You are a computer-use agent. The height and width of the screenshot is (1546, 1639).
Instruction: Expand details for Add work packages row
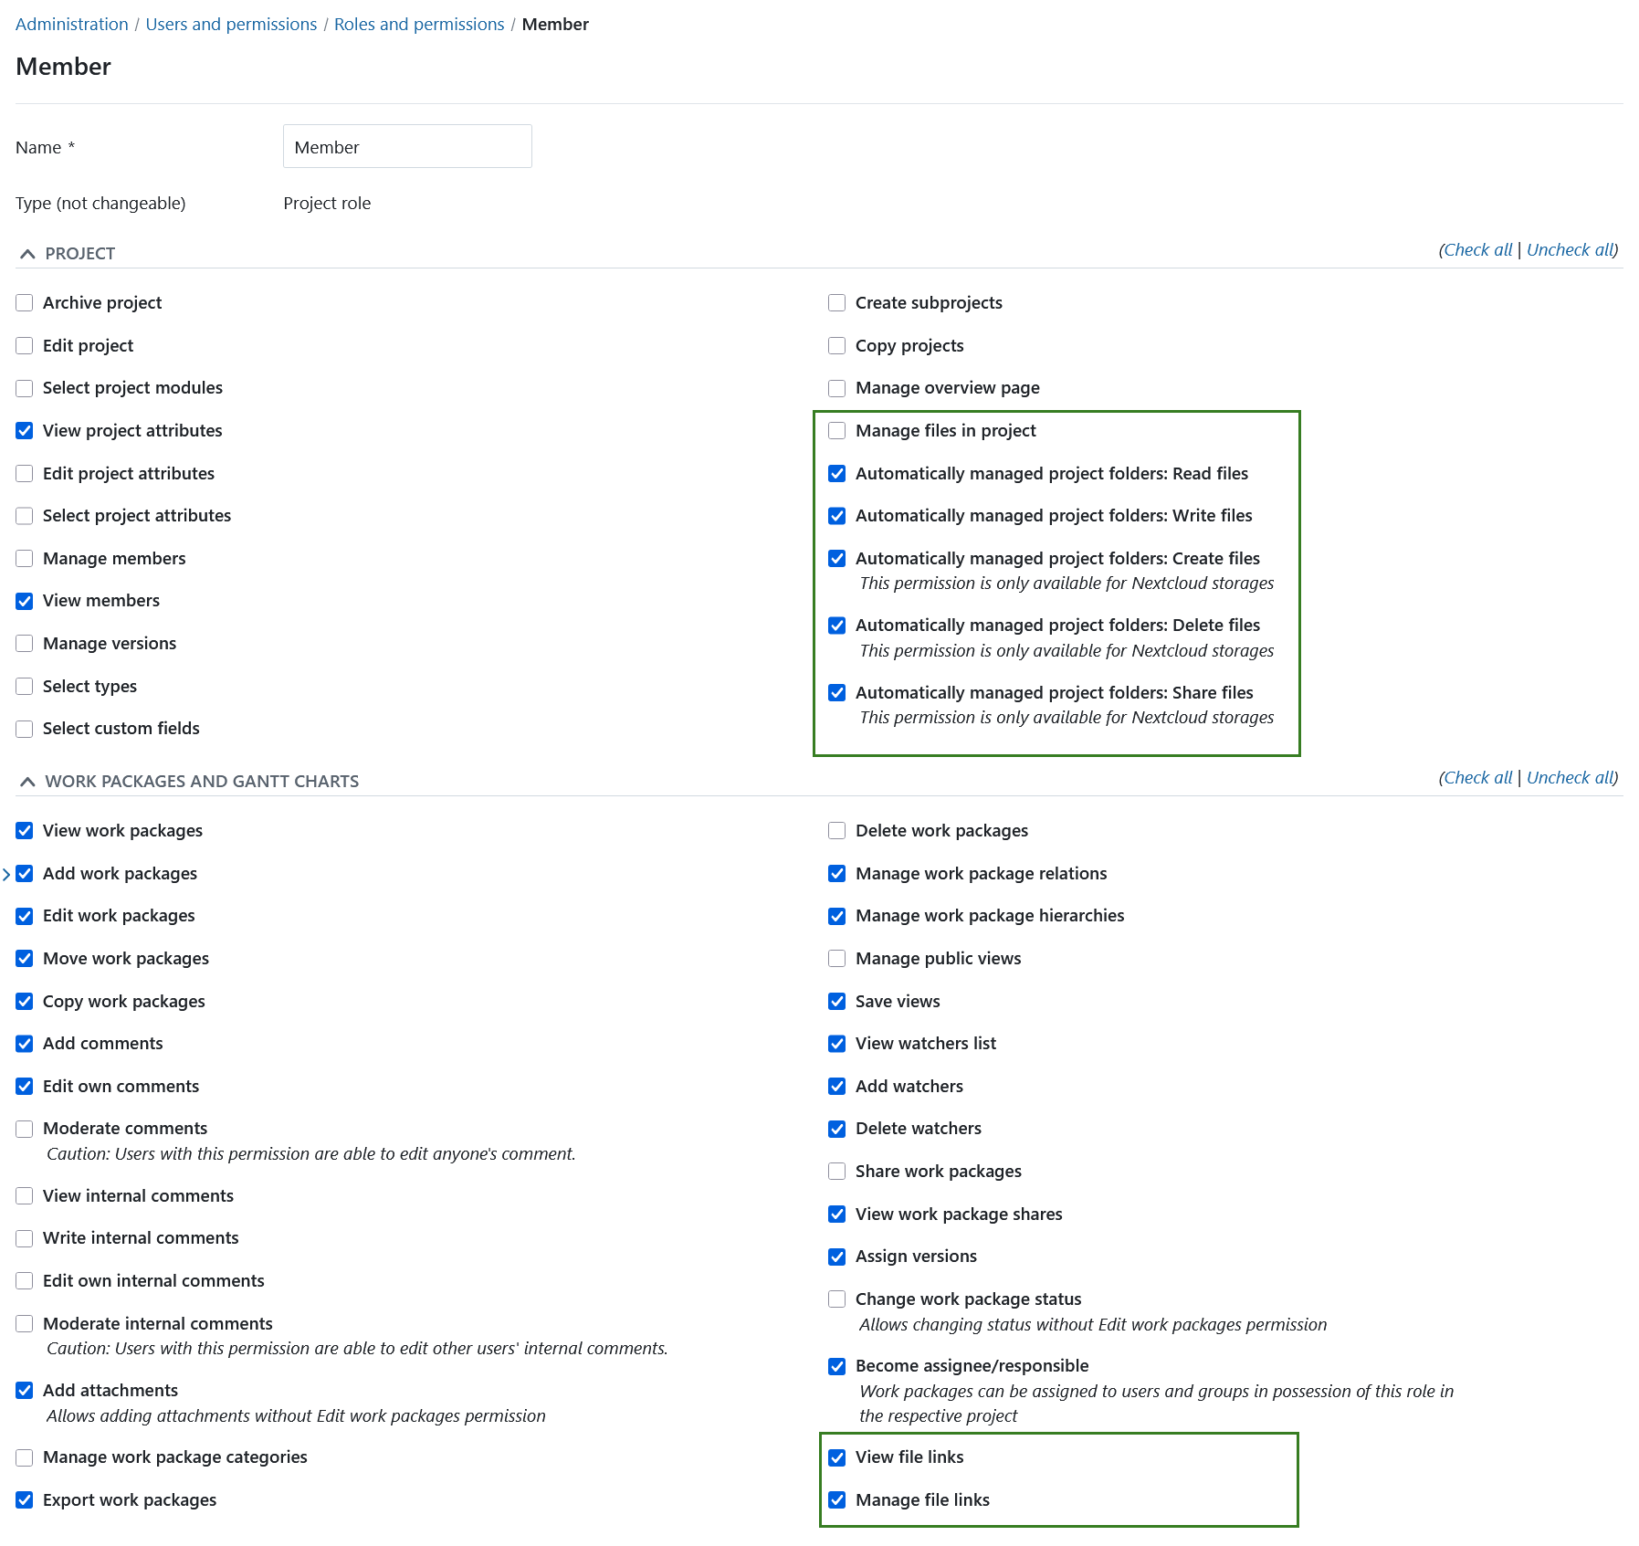tap(7, 874)
